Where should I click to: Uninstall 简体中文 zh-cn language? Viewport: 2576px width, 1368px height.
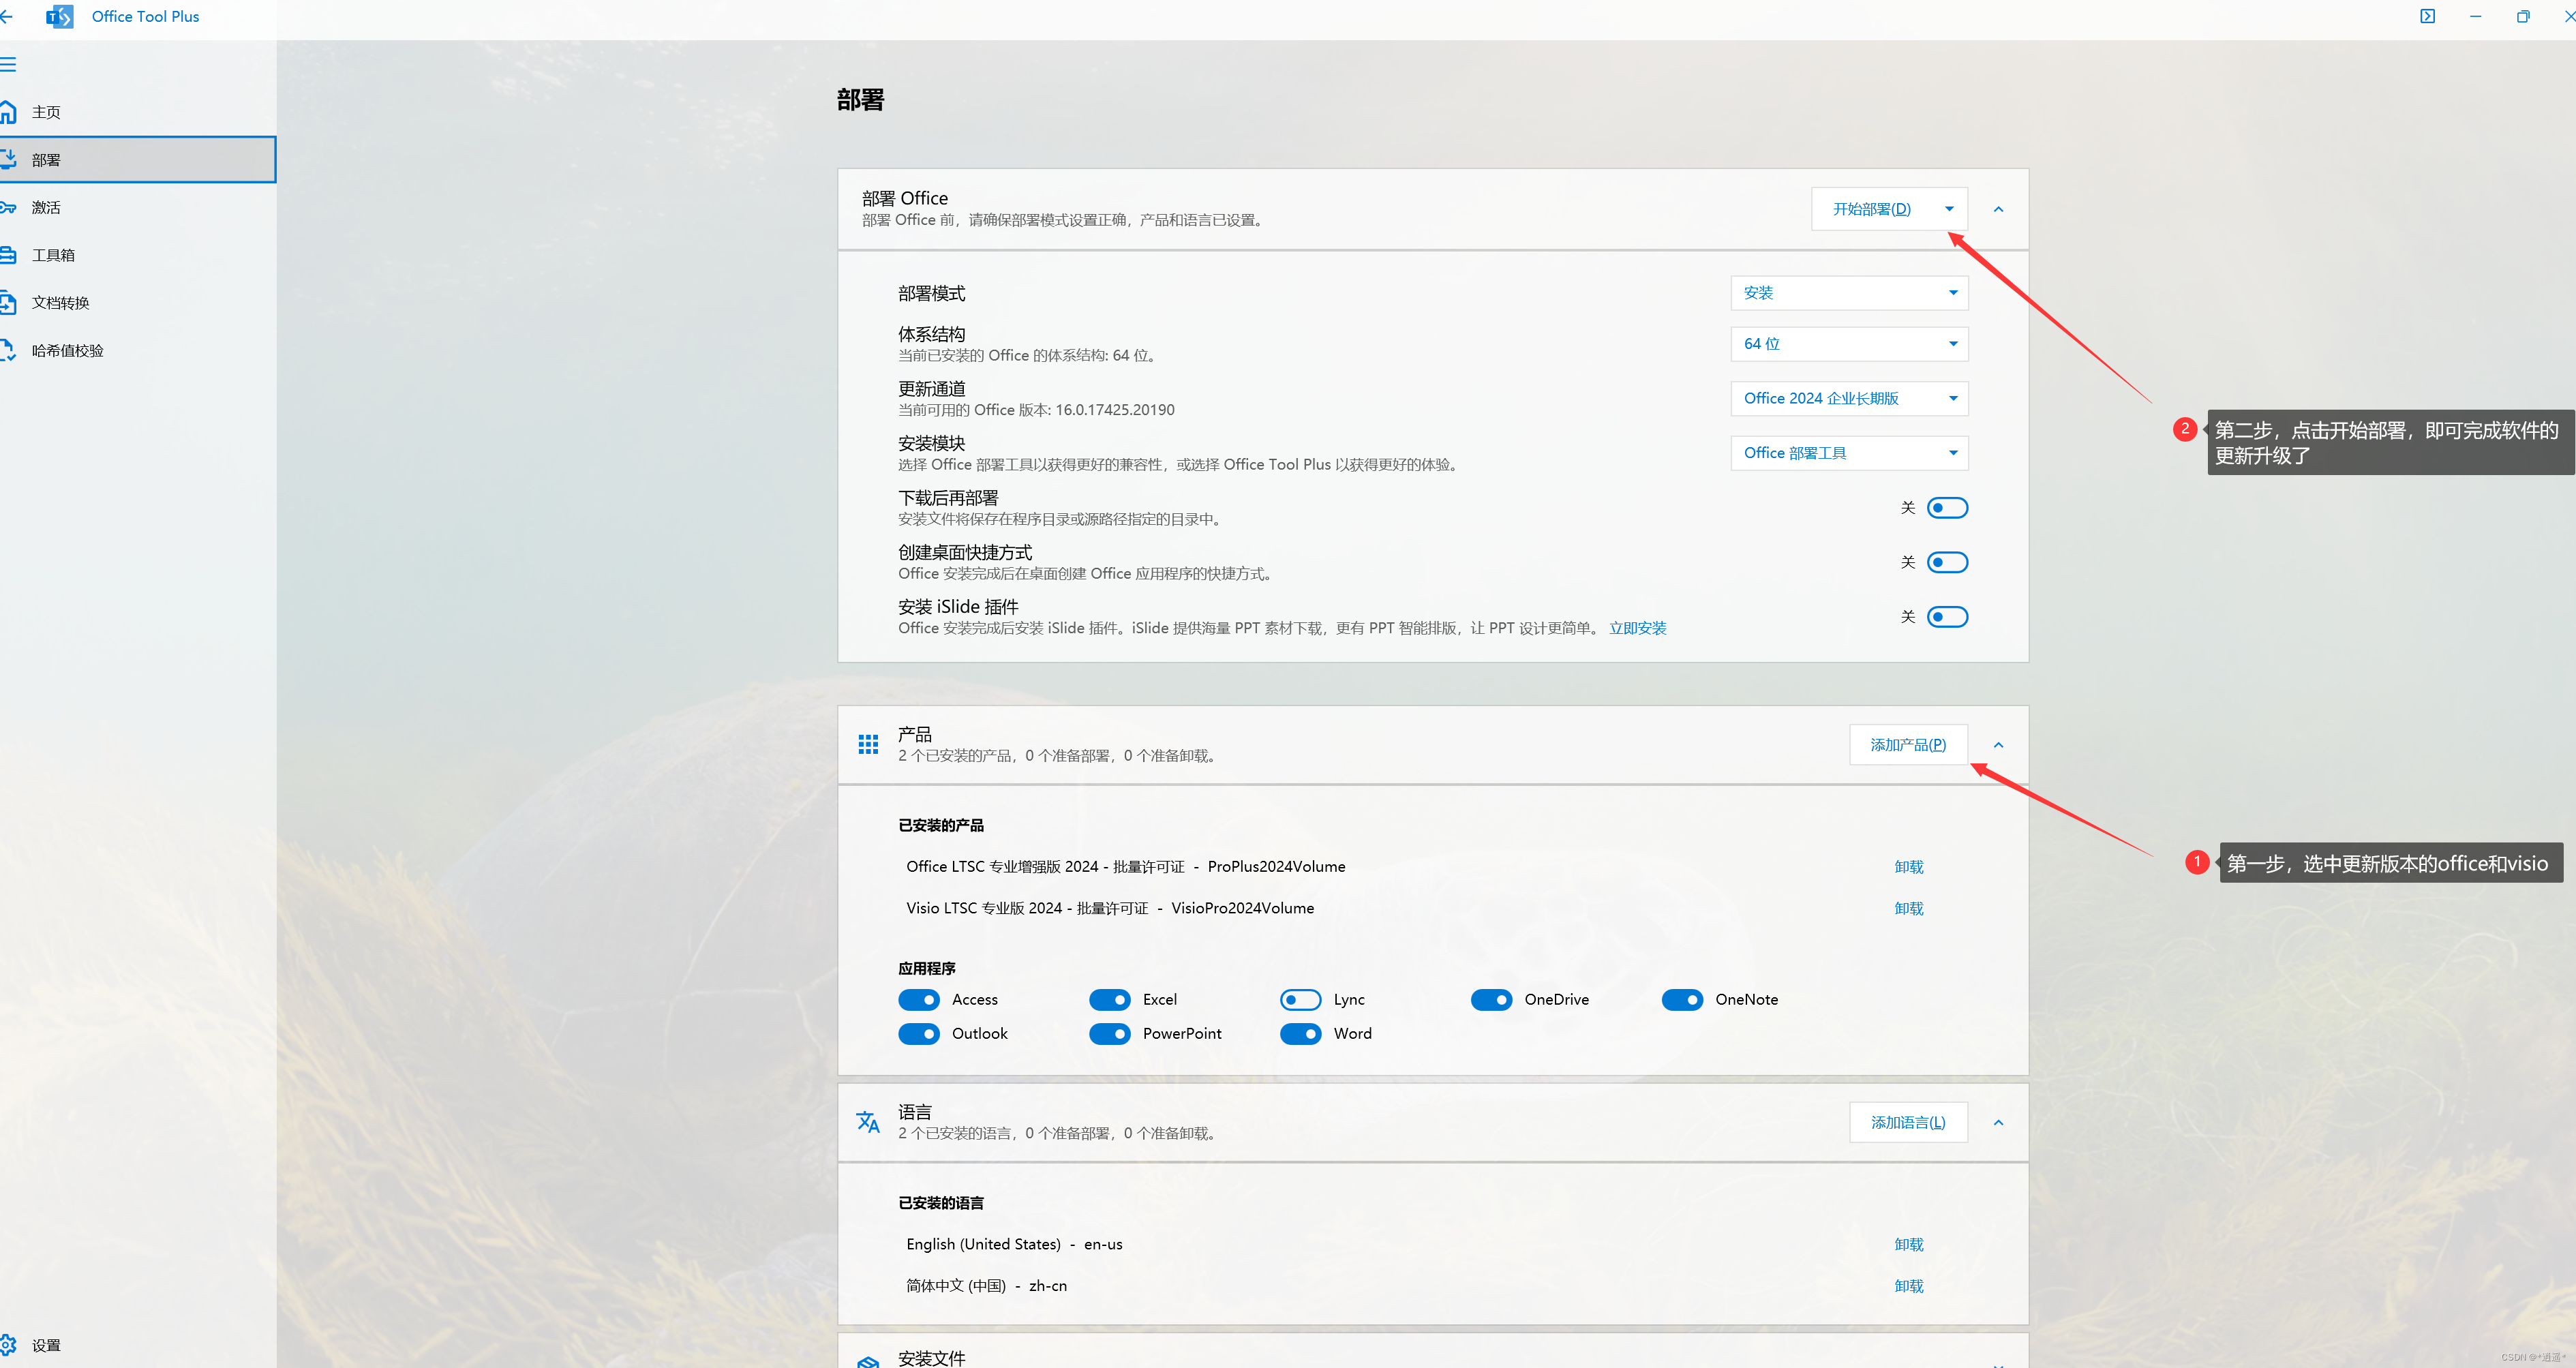1908,1286
